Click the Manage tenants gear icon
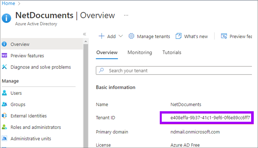Image resolution: width=258 pixels, height=148 pixels. (x=132, y=36)
